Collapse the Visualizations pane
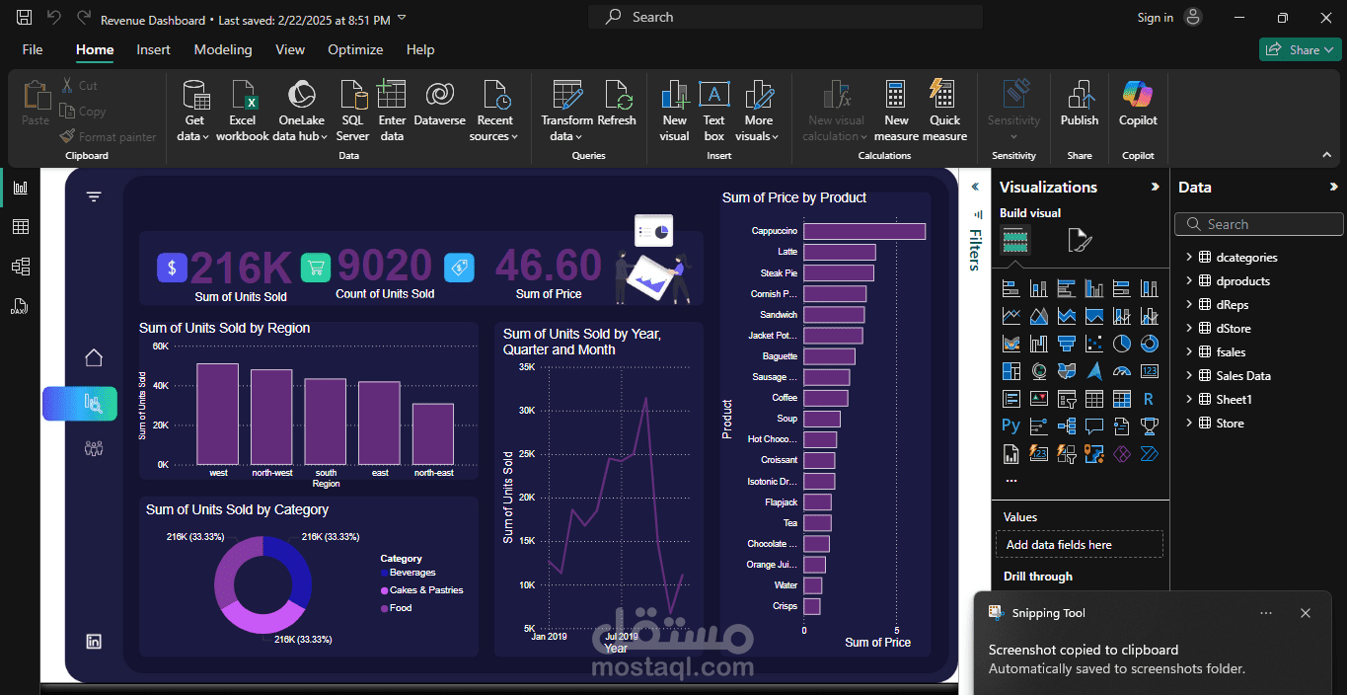The height and width of the screenshot is (695, 1347). coord(1155,187)
